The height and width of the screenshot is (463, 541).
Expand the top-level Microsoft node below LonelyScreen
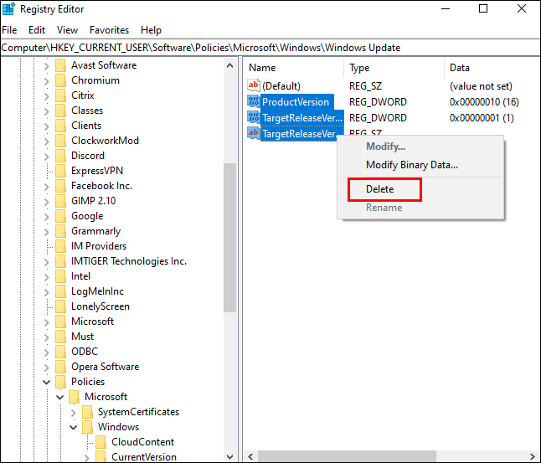[47, 322]
